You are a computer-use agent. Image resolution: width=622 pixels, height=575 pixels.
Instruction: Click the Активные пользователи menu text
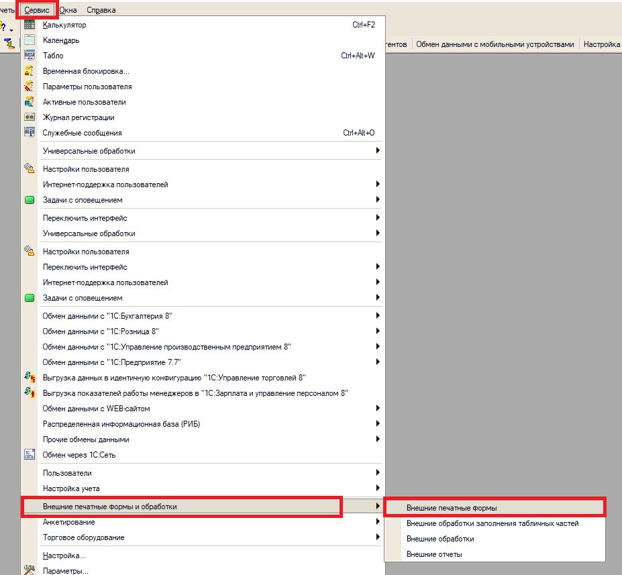pyautogui.click(x=84, y=102)
